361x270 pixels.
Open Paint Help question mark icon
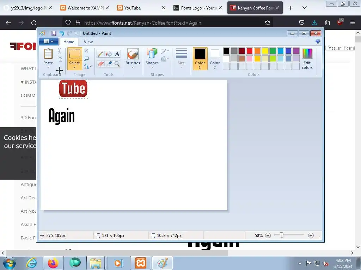(318, 41)
